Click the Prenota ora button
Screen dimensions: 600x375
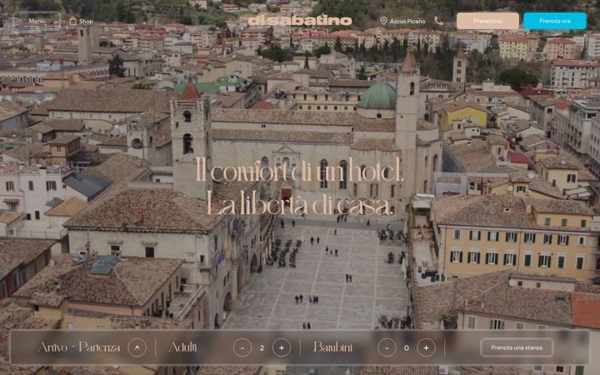555,21
